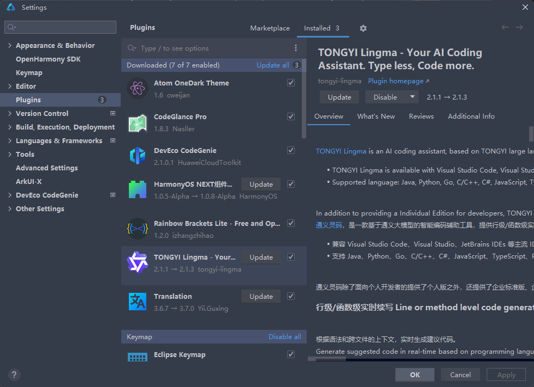Click the description horizontal scrollbar
The image size is (534, 387).
pyautogui.click(x=327, y=359)
